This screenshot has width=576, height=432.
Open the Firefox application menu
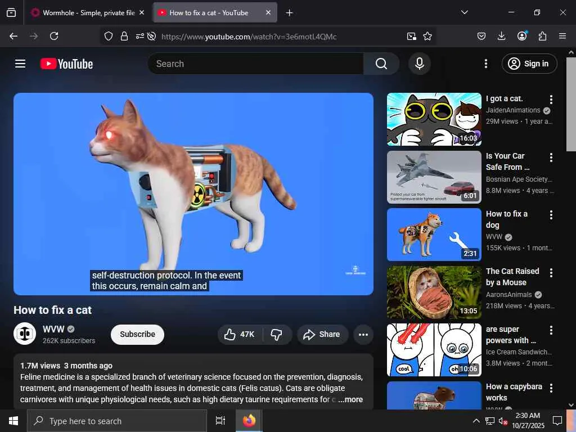[x=562, y=36]
